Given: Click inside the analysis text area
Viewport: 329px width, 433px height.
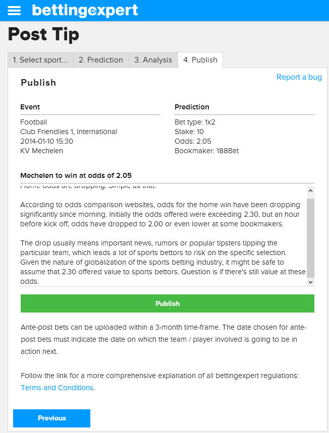Looking at the screenshot, I should click(163, 236).
